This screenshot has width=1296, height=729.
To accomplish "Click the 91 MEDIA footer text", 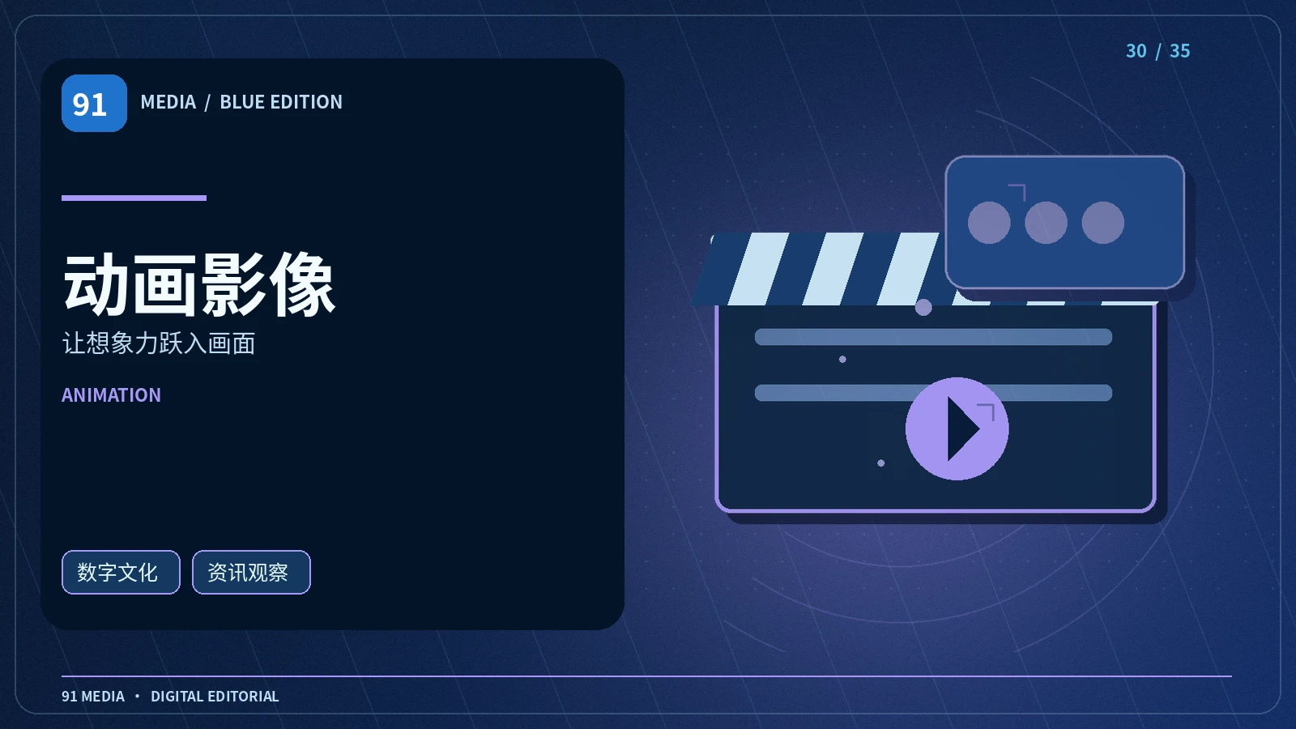I will tap(93, 697).
